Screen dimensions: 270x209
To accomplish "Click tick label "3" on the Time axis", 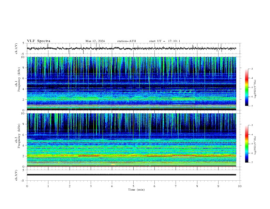I will coord(91,186).
